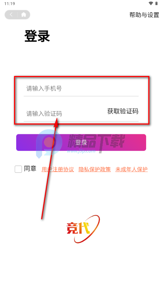Check the 同意 agreement checkbox
The image size is (162, 288).
[x=18, y=169]
